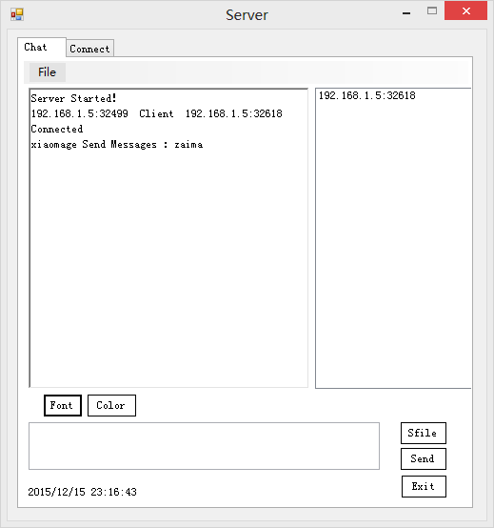Focus the empty message input box
The image size is (494, 528).
click(204, 446)
